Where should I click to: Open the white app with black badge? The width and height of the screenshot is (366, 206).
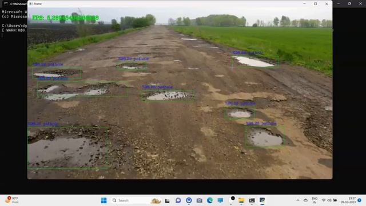pyautogui.click(x=231, y=200)
